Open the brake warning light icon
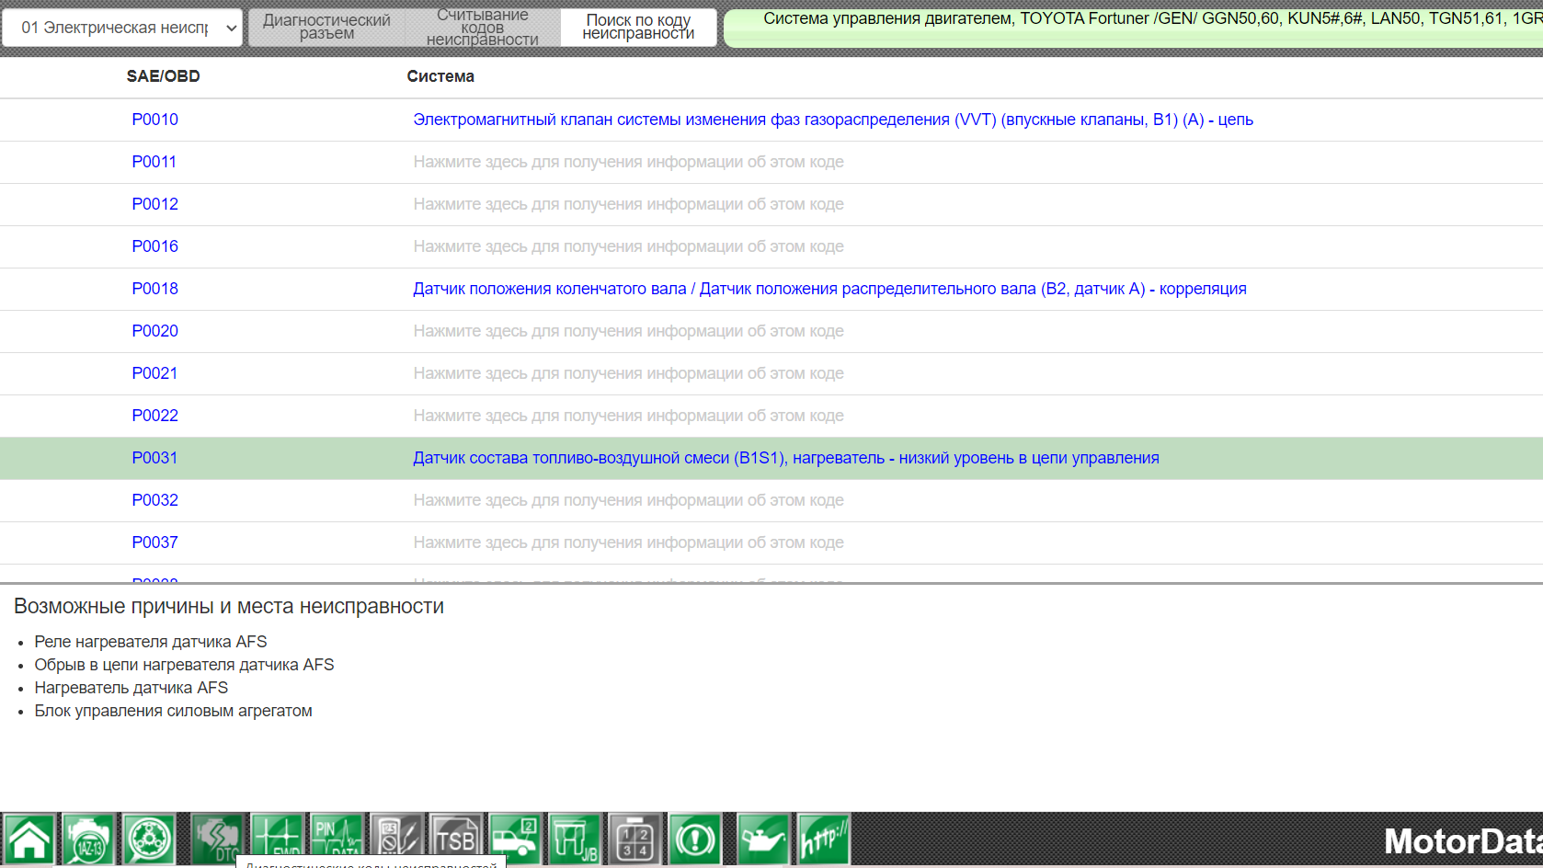This screenshot has width=1543, height=868. pos(695,839)
